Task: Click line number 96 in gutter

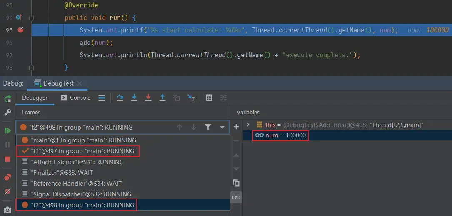Action: point(9,43)
